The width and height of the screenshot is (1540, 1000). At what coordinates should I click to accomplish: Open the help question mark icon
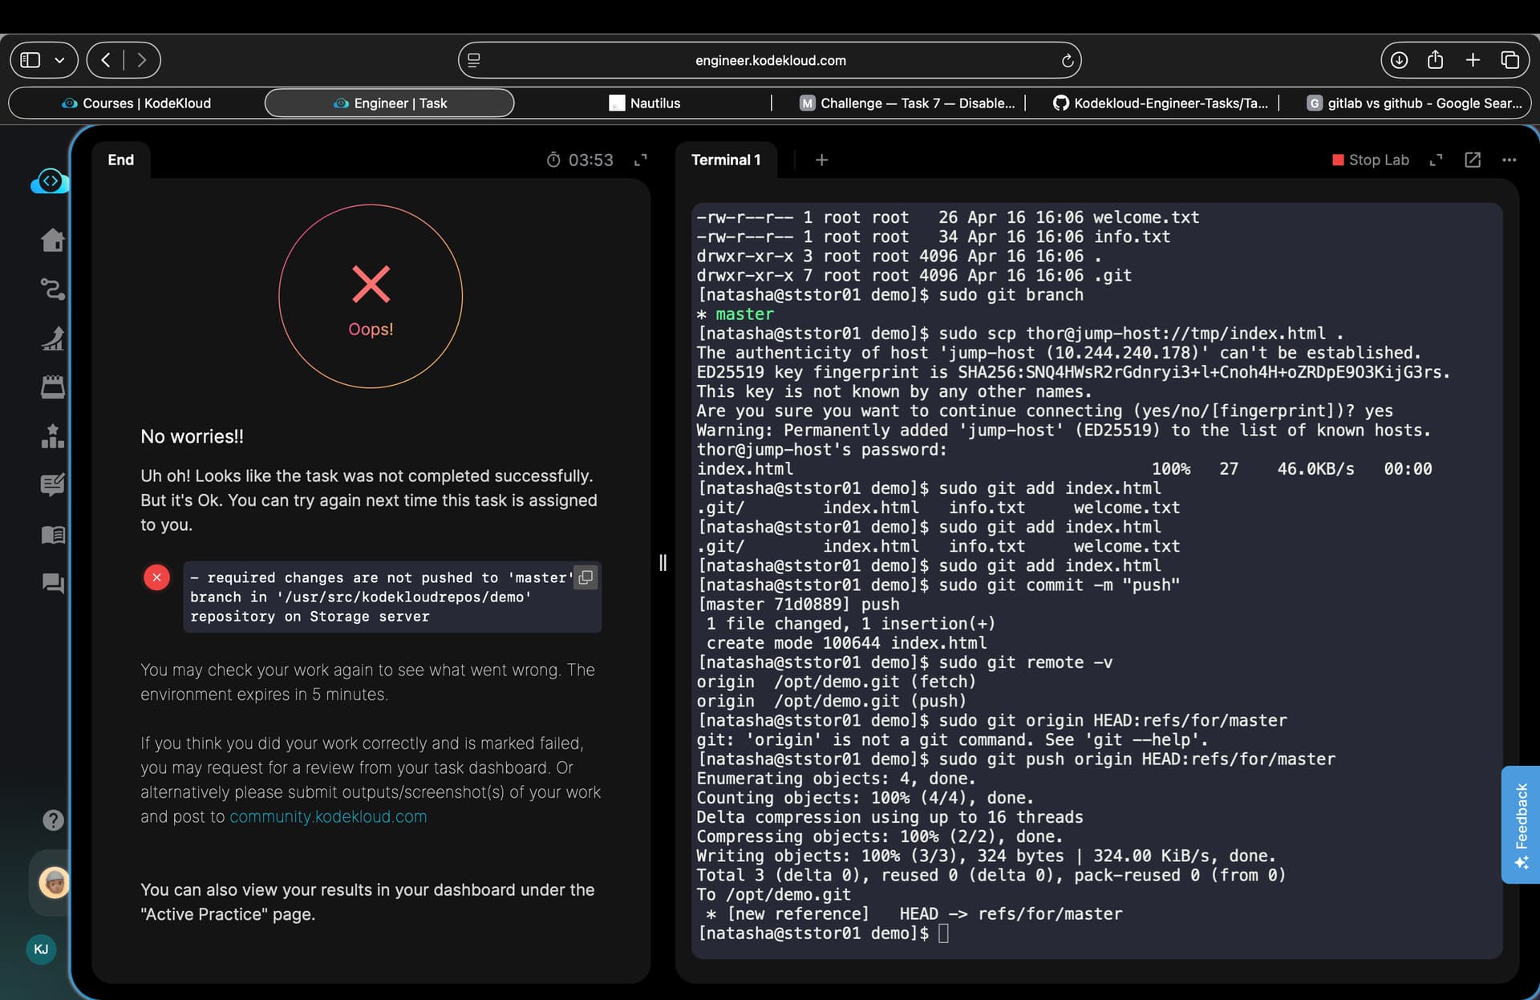[53, 820]
